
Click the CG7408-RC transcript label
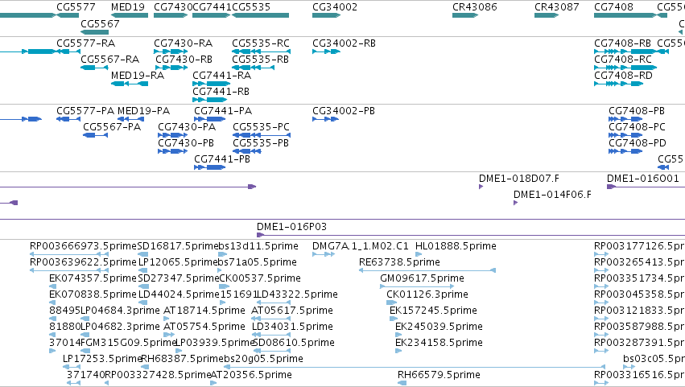(x=623, y=59)
